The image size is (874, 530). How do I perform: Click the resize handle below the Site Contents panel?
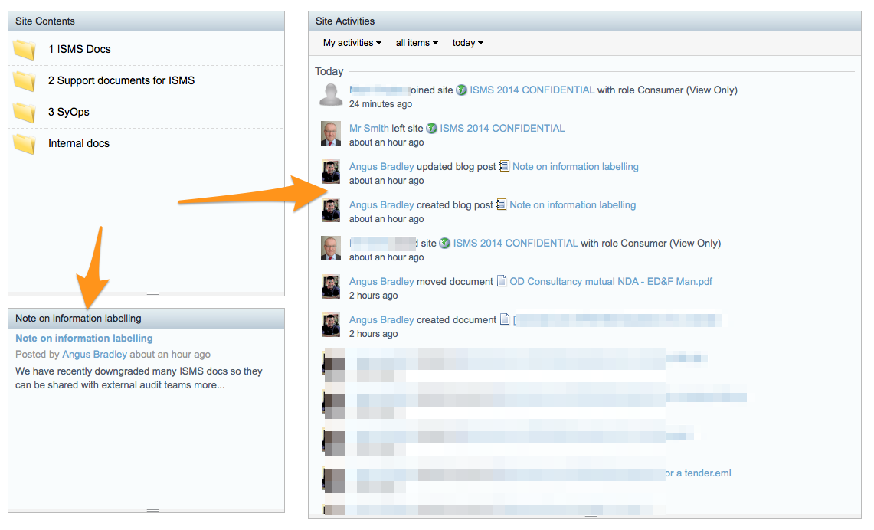pos(152,293)
